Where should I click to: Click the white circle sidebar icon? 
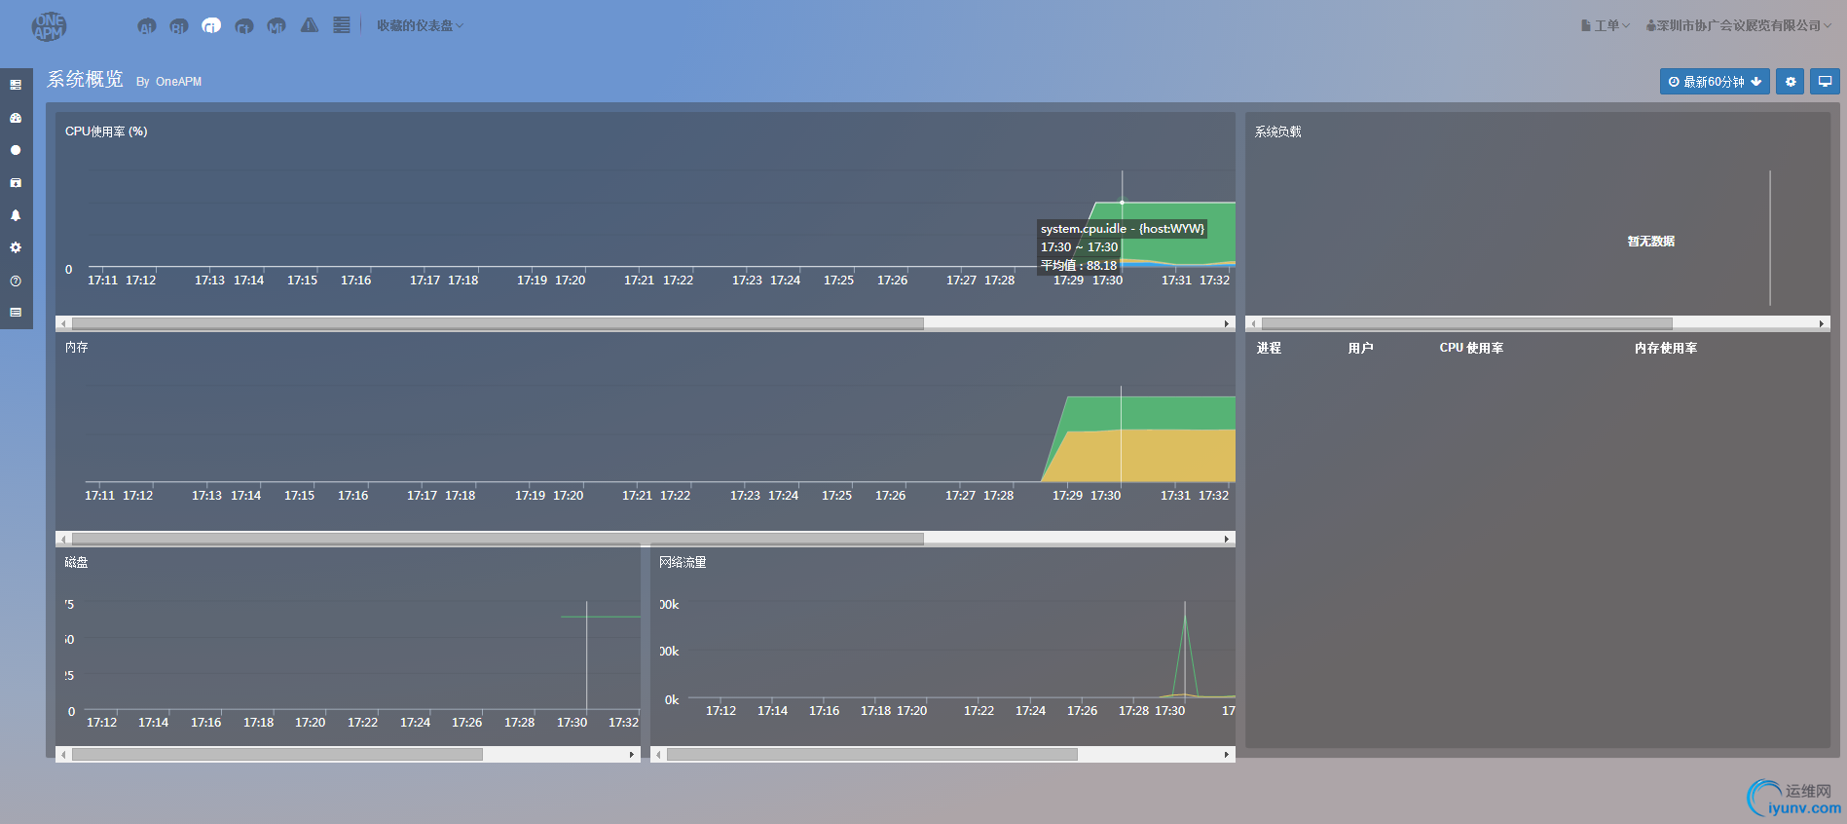(x=16, y=150)
